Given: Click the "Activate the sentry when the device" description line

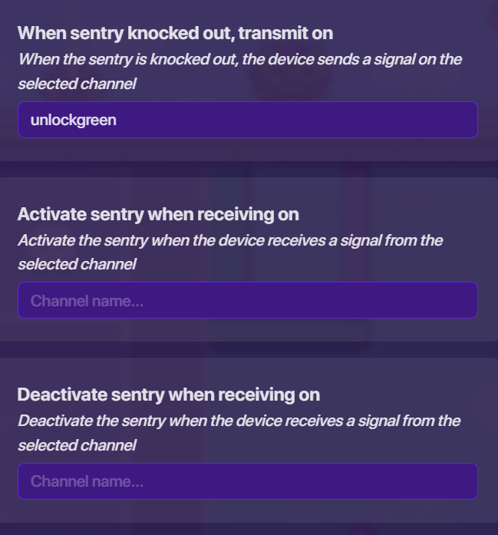Looking at the screenshot, I should pos(230,240).
